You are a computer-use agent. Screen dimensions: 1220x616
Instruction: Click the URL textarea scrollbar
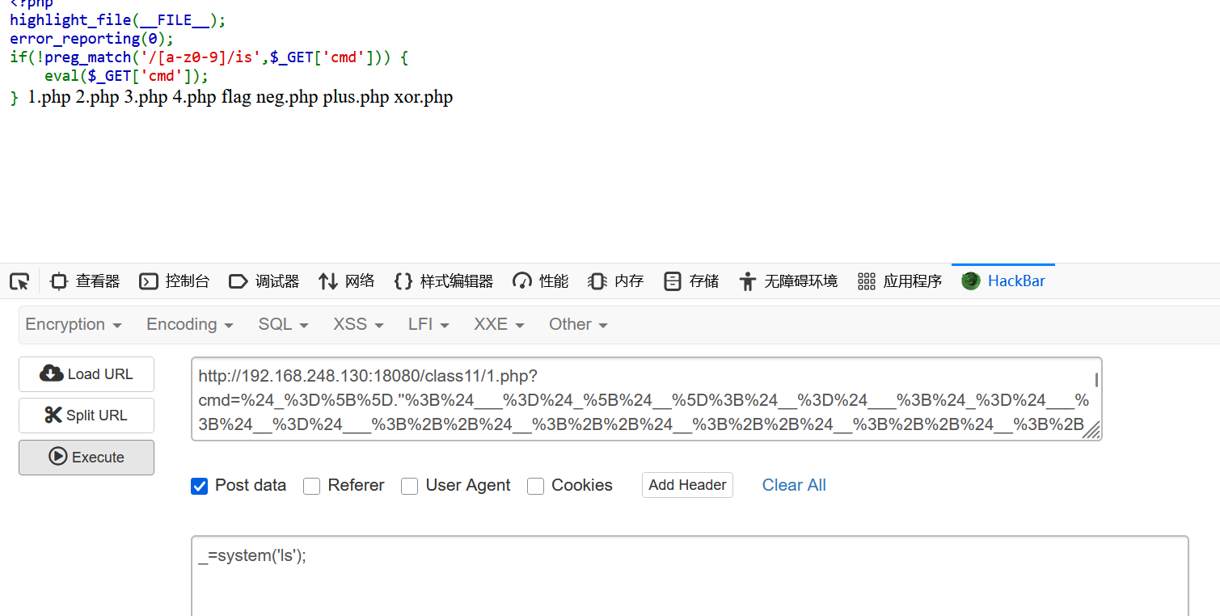coord(1096,380)
